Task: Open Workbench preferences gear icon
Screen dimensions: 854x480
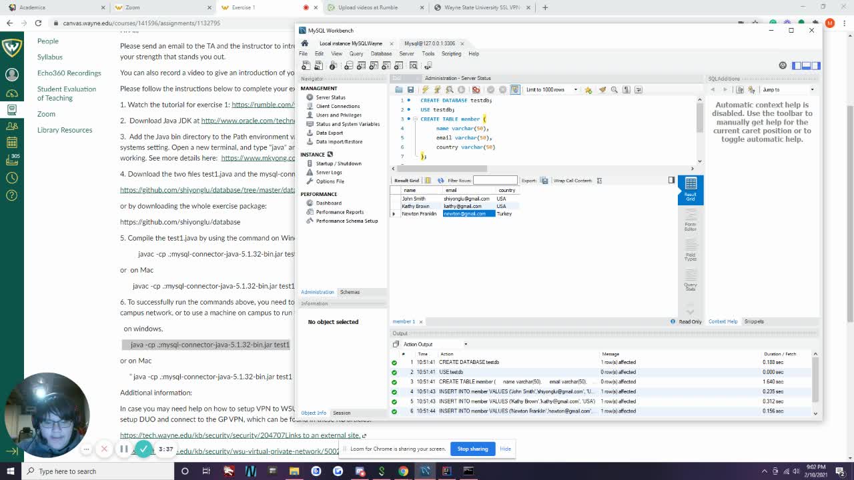Action: click(783, 65)
